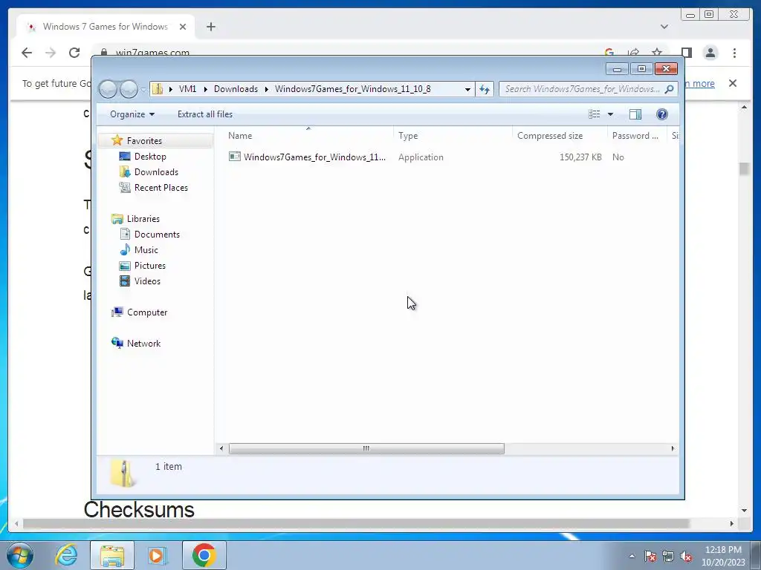Screen dimensions: 761x570
Task: Click the volume tray icon
Action: (686, 556)
